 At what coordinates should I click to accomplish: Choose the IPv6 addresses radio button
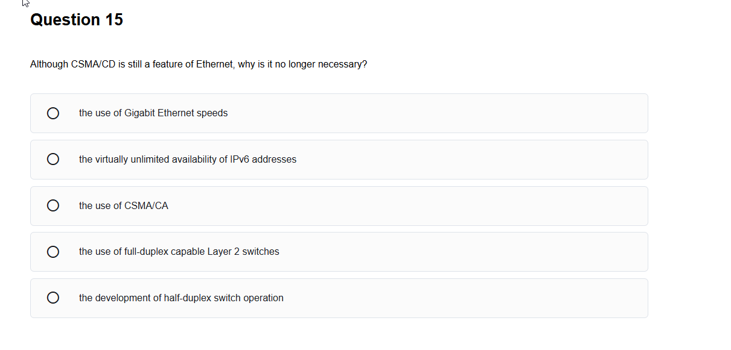(53, 160)
